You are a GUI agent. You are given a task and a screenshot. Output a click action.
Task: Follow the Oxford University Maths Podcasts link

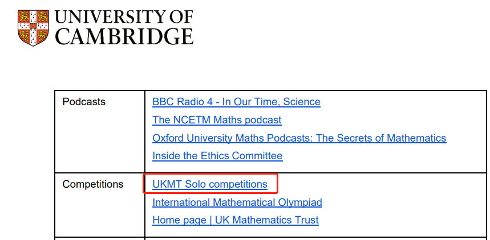pyautogui.click(x=299, y=138)
